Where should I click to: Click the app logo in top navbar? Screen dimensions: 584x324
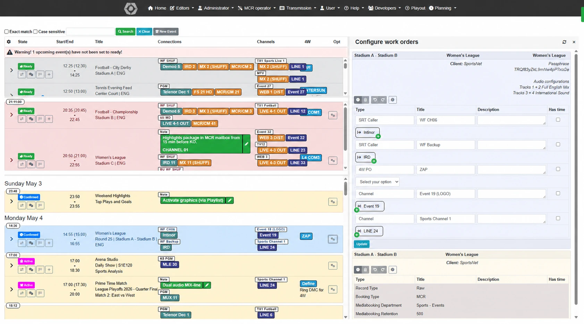[x=131, y=8]
